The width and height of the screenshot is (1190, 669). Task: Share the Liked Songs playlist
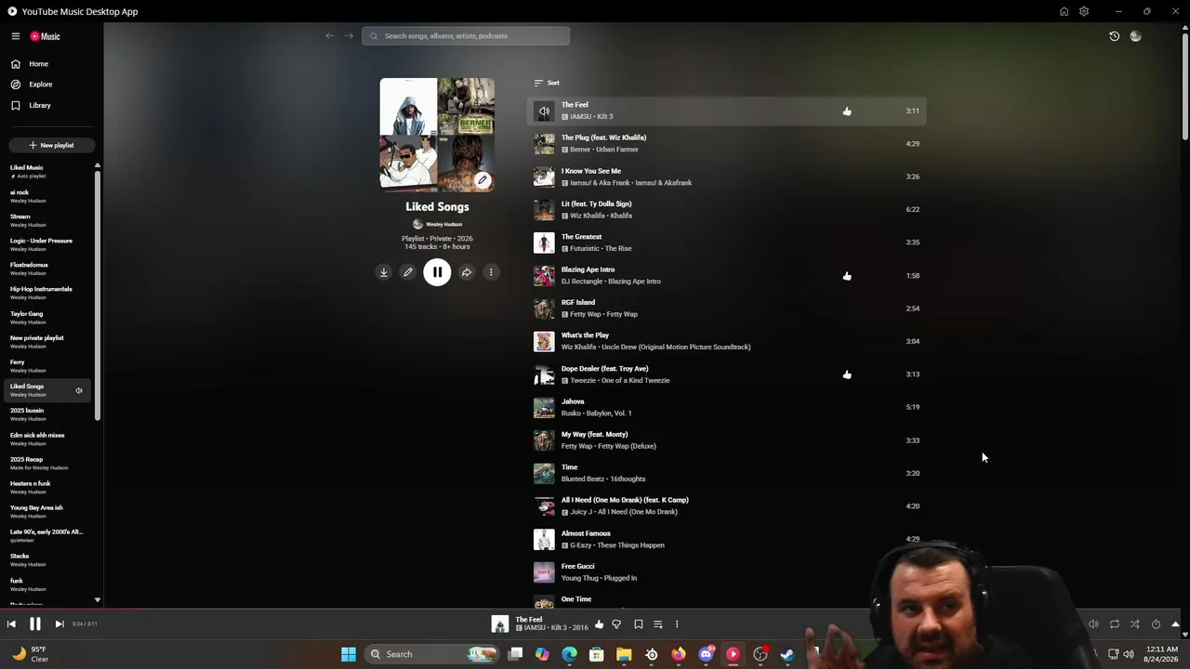467,272
